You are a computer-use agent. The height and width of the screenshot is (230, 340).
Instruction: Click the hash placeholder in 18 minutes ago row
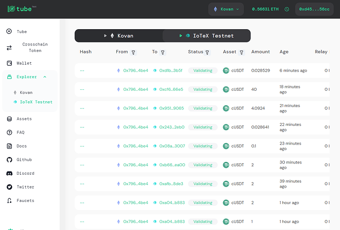[x=82, y=89]
